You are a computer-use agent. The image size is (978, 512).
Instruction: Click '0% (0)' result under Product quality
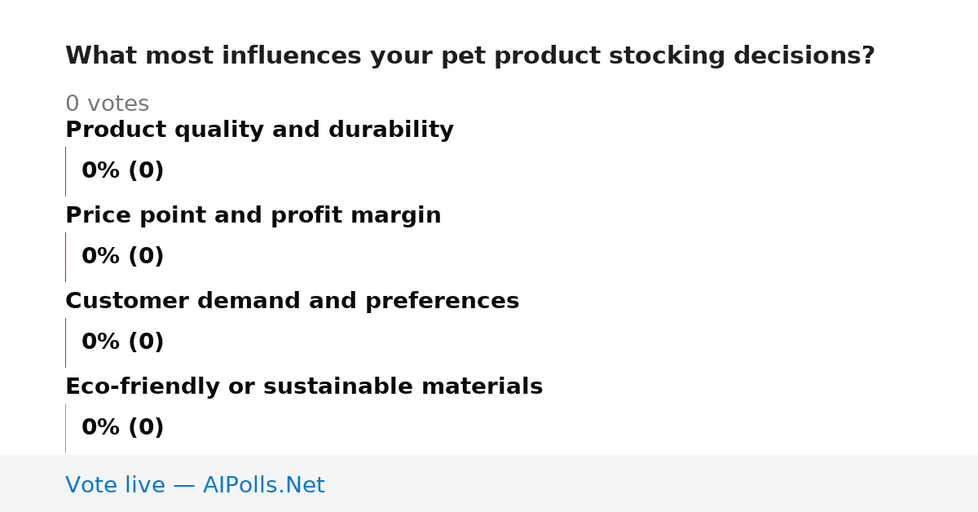pos(122,171)
